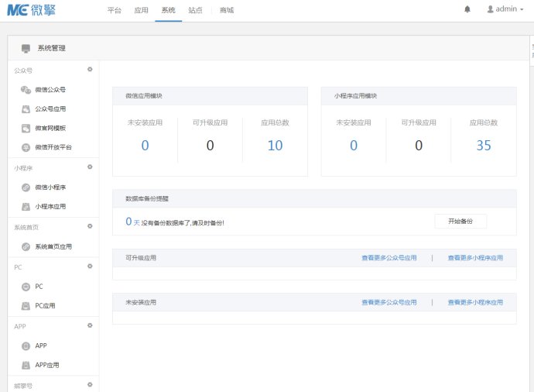This screenshot has width=534, height=392.
Task: Go to the 站点 top navigation tab
Action: (x=195, y=10)
